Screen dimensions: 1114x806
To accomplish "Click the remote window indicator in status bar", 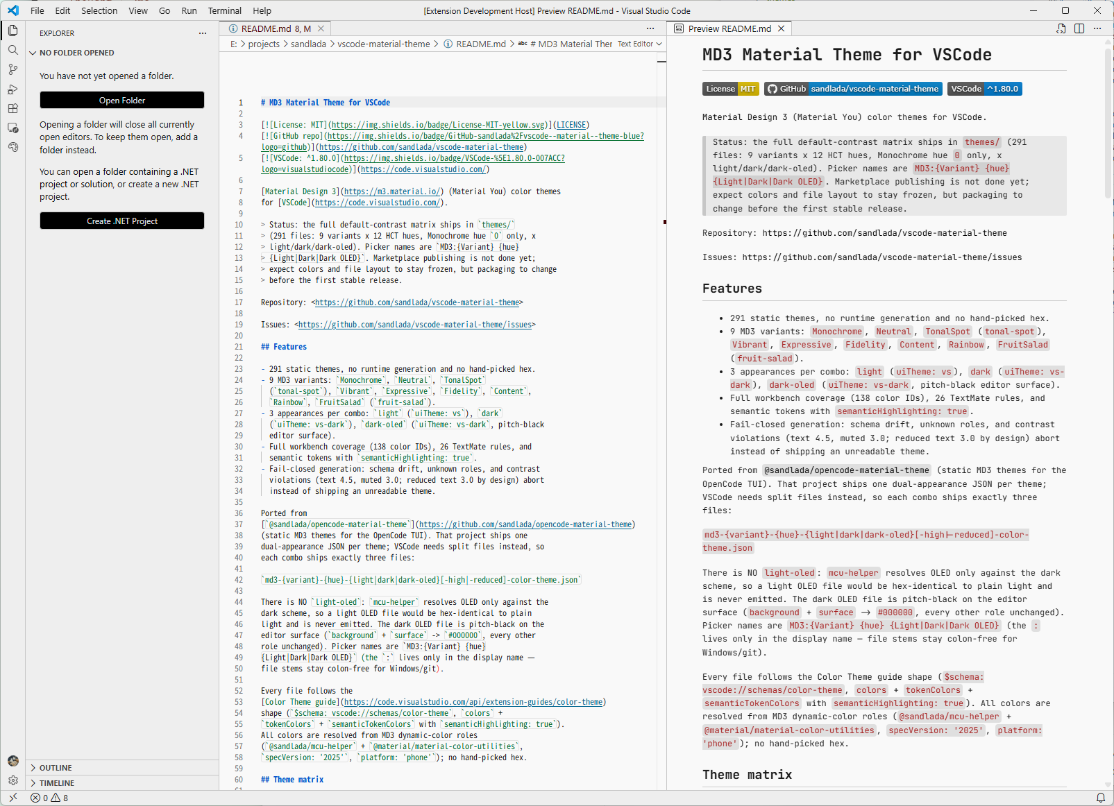I will 12,798.
